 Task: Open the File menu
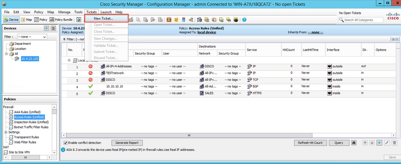[7, 12]
